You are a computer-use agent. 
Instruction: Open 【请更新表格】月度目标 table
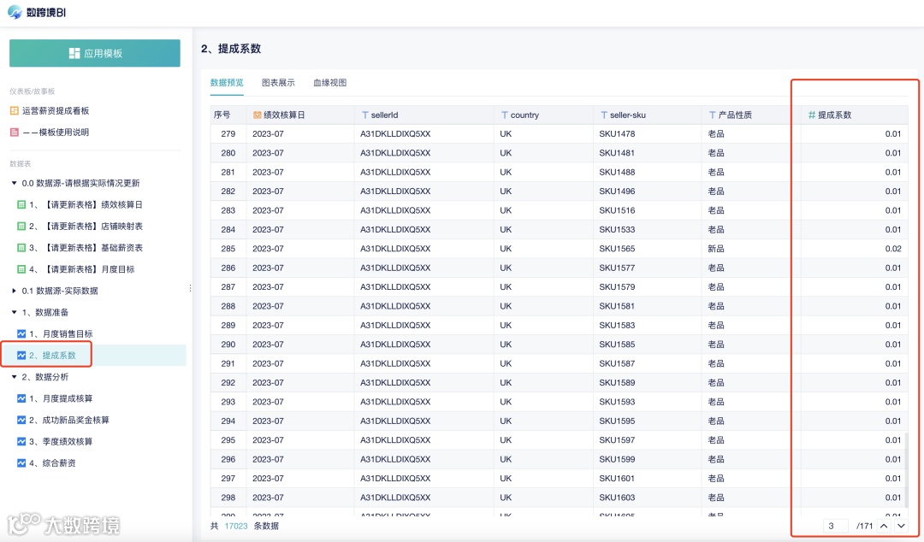[x=81, y=269]
